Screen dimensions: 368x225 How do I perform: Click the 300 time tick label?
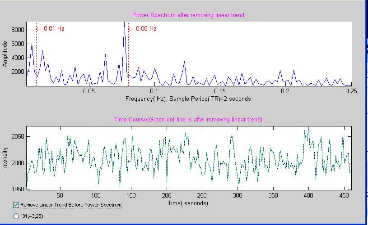click(238, 195)
